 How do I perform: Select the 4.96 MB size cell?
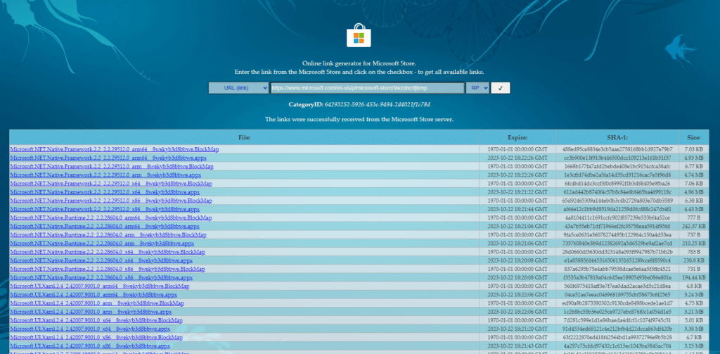694,192
